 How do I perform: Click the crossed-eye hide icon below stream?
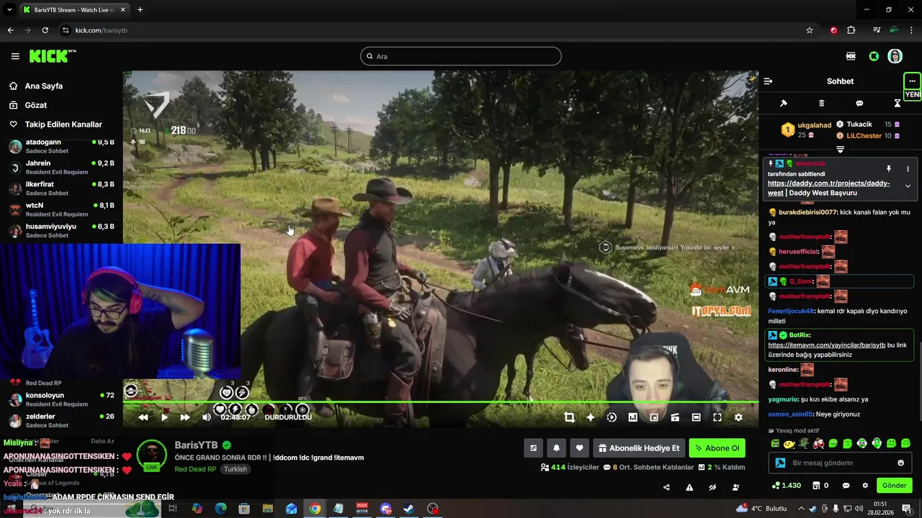pyautogui.click(x=712, y=487)
